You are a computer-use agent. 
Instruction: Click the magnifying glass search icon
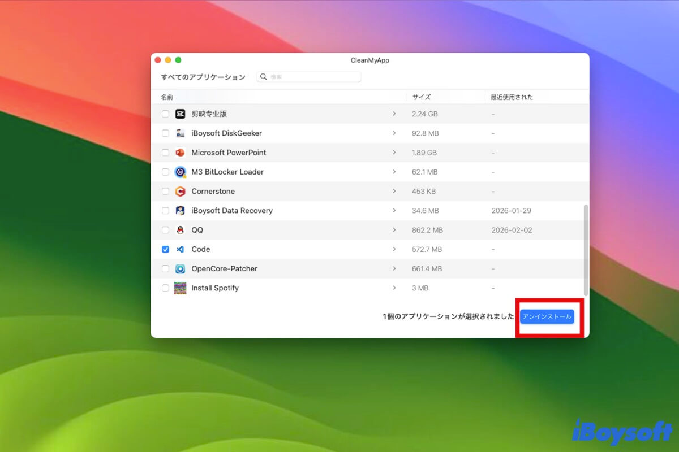coord(264,76)
